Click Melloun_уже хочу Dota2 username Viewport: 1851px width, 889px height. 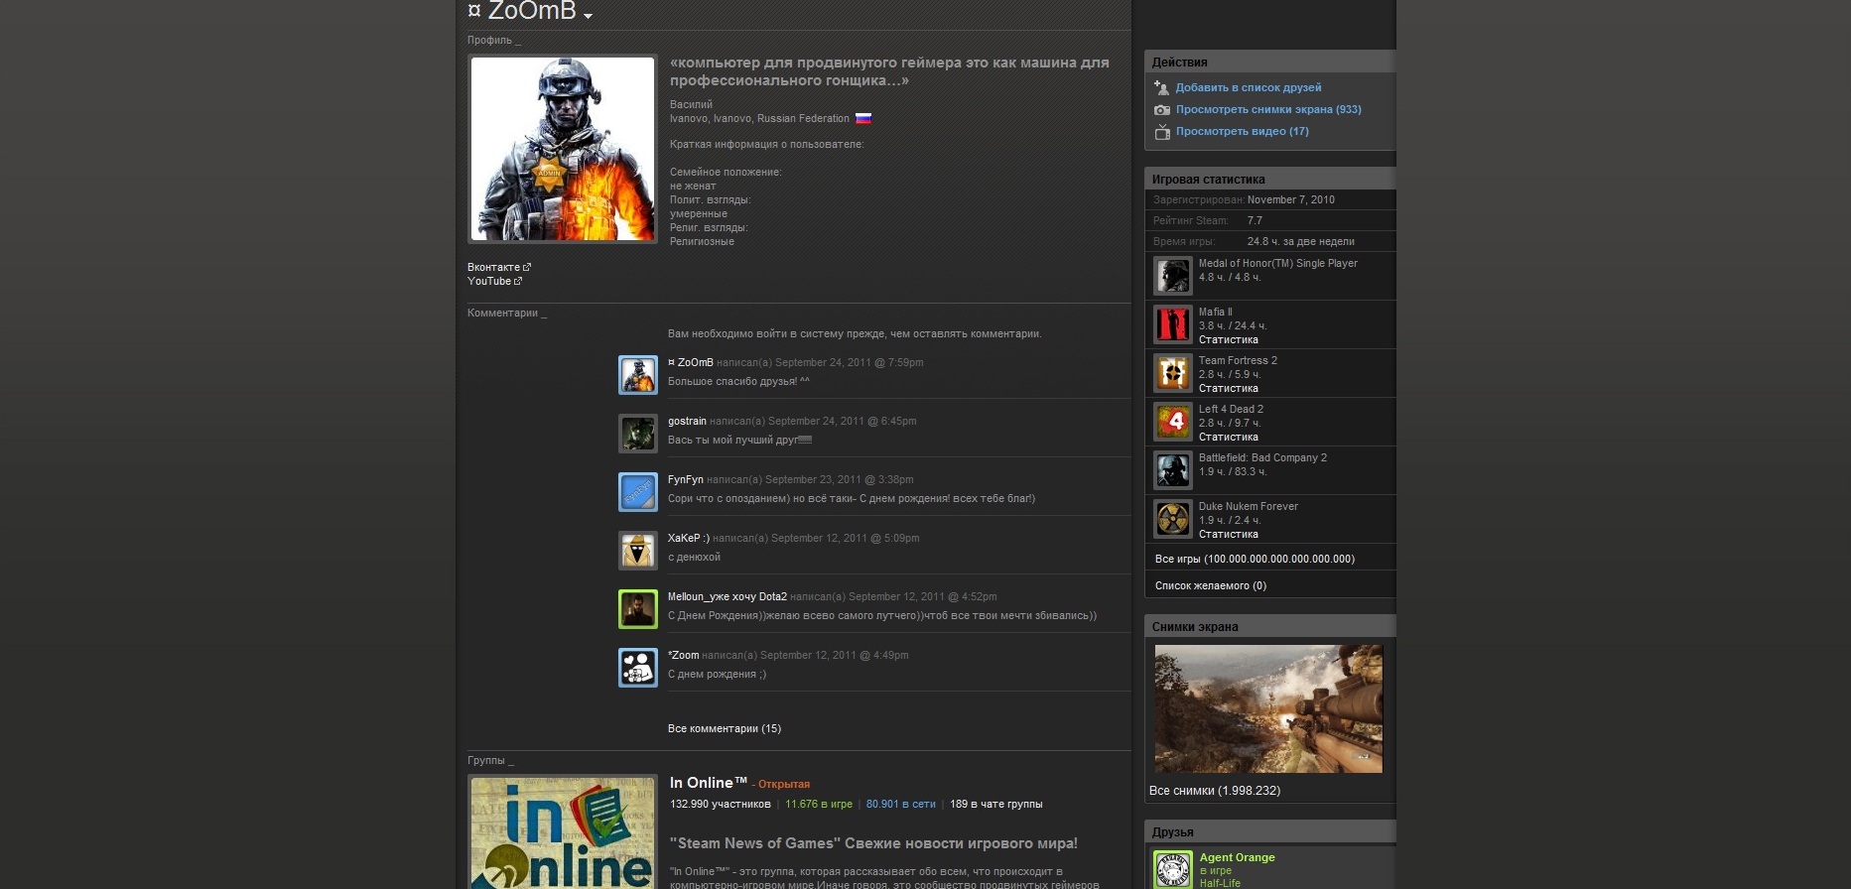coord(727,596)
